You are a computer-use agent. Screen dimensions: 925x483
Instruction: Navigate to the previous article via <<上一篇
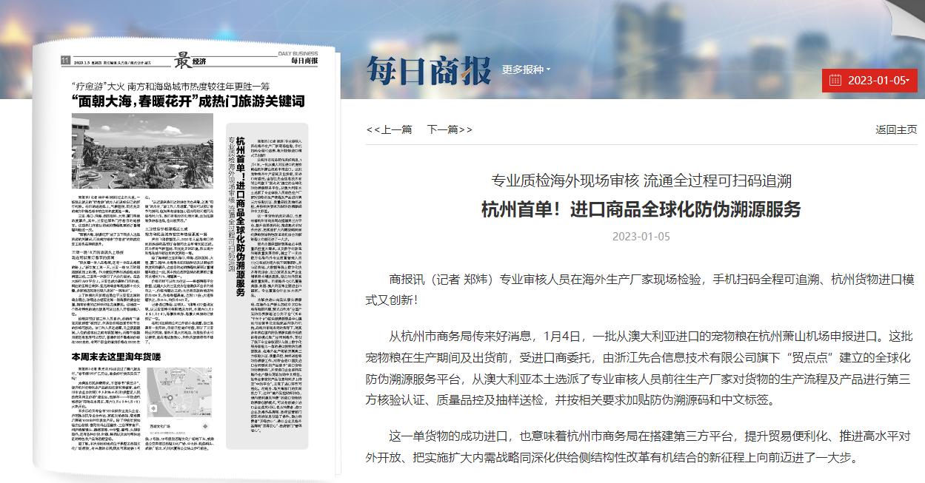click(391, 128)
